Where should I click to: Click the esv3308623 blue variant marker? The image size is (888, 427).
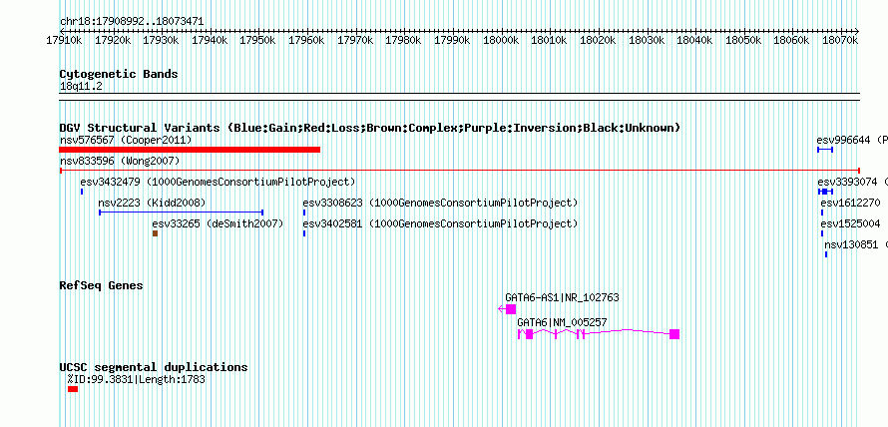point(304,213)
